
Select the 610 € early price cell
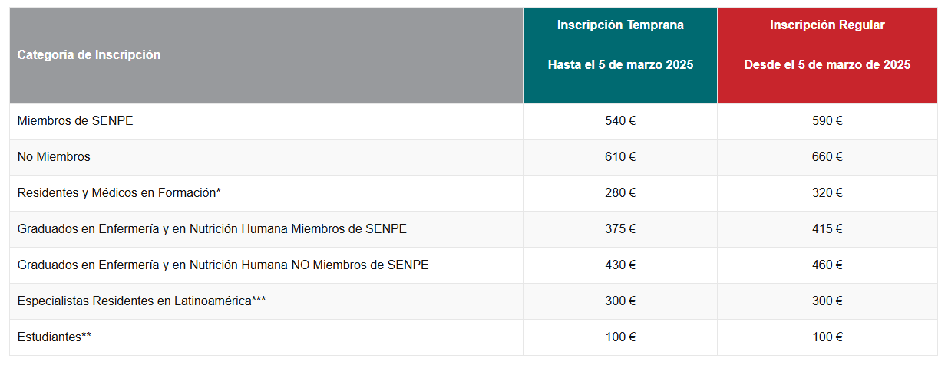click(x=620, y=157)
